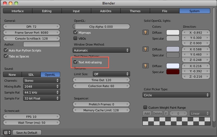Viewport: 217px width, 137px height.
Task: Decrease Wait Timer with left arrow
Action: pyautogui.click(x=6, y=122)
